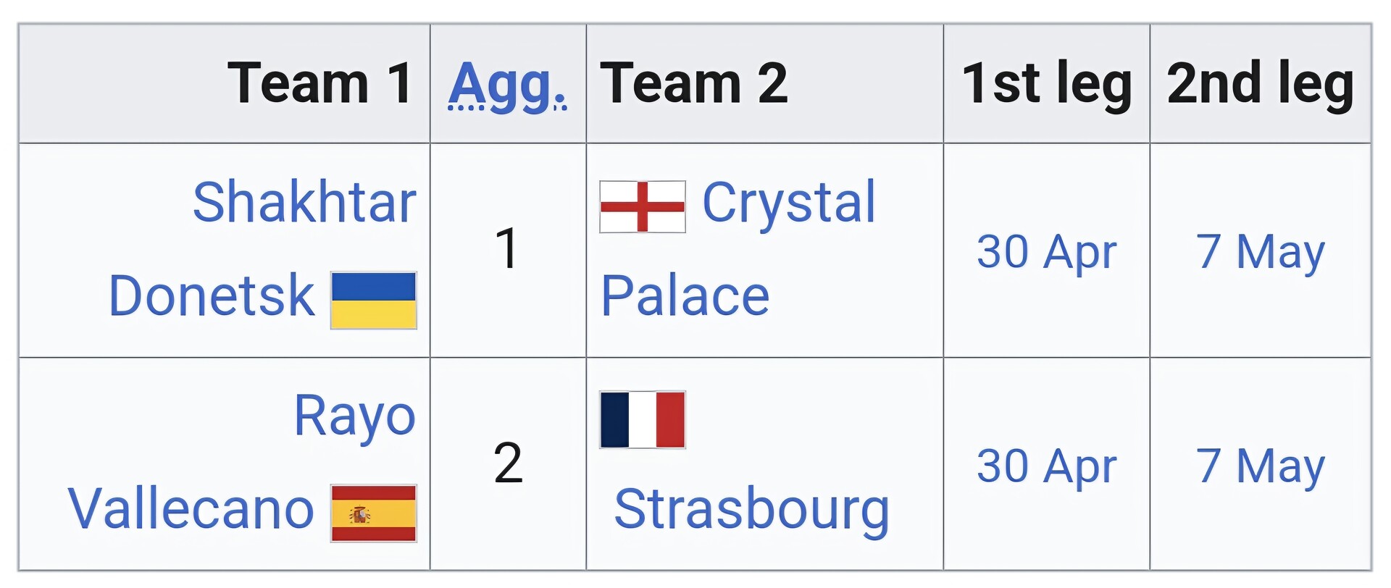Open the Strasbourg team link
This screenshot has width=1391, height=588.
click(751, 510)
